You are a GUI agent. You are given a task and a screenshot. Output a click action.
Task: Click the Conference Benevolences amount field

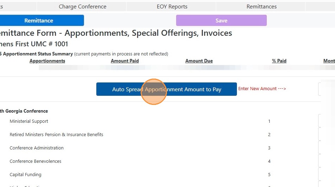(x=327, y=161)
